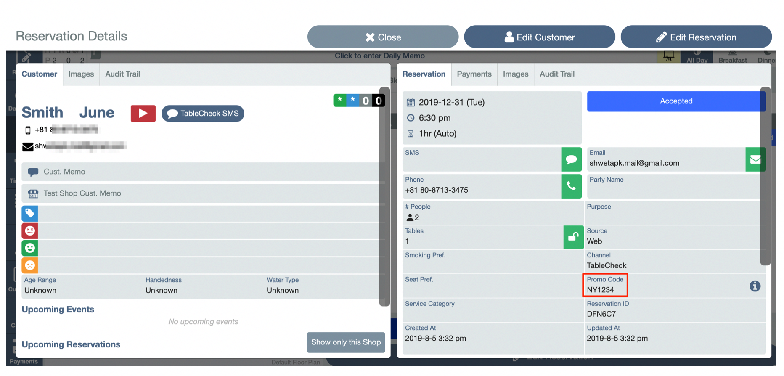Click the green smiley face icon
Viewport: 784px width, 376px height.
pyautogui.click(x=30, y=248)
